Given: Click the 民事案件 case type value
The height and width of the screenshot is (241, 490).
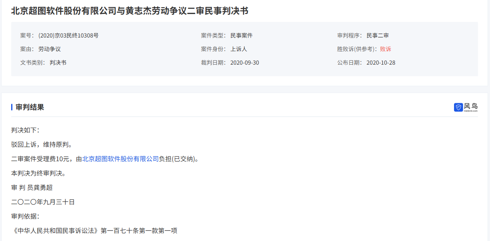Looking at the screenshot, I should coord(241,36).
